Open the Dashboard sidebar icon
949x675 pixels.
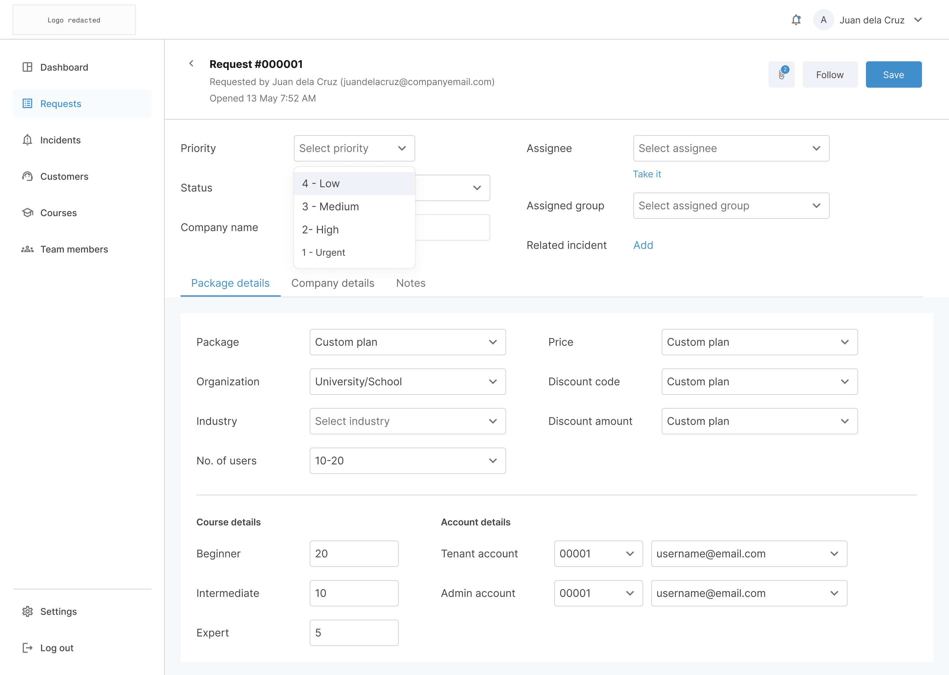tap(27, 67)
